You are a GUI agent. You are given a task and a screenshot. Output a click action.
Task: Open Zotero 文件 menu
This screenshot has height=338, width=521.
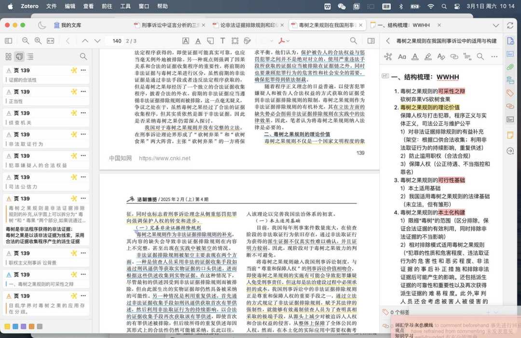pyautogui.click(x=51, y=6)
